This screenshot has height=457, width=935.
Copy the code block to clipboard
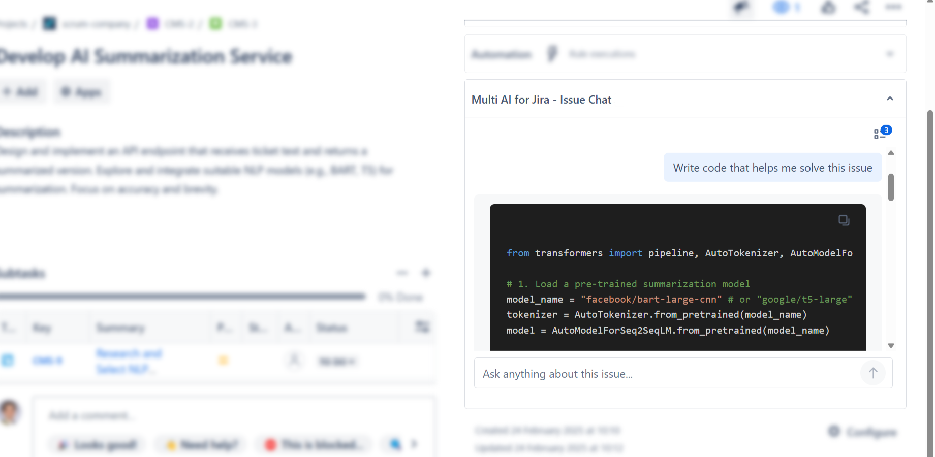coord(844,220)
